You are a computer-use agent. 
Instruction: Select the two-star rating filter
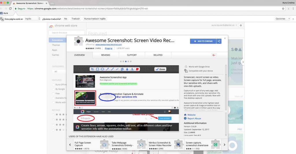53,130
